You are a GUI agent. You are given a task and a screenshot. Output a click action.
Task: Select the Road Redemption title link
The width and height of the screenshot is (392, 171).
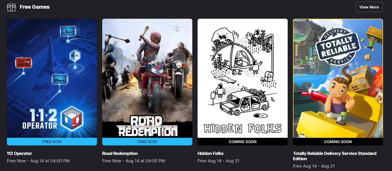[120, 153]
